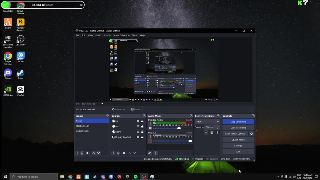The image size is (320, 180).
Task: Enable Studio Mode
Action: (x=238, y=140)
